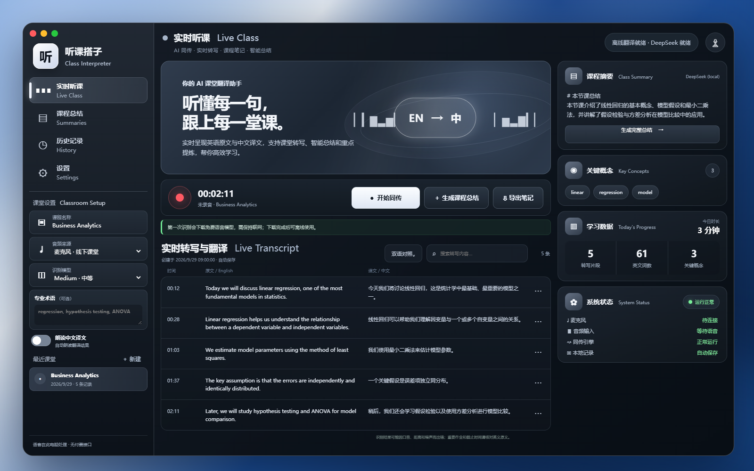754x471 pixels.
Task: Click the 开始同传 button
Action: click(x=385, y=198)
